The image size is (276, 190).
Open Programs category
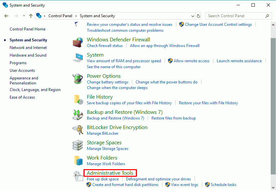click(18, 63)
